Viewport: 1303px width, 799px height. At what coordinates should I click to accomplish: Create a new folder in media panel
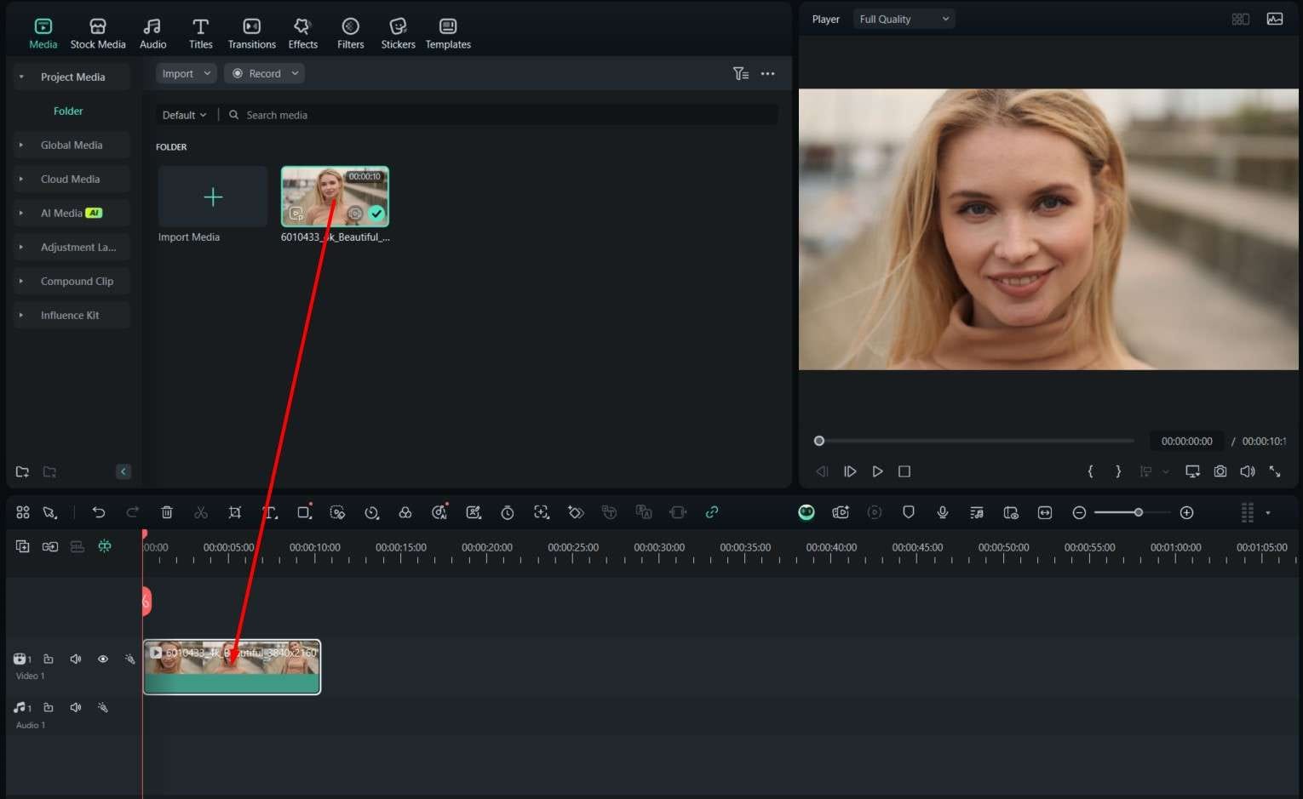pyautogui.click(x=22, y=471)
